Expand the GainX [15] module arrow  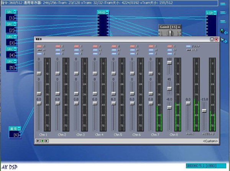coord(178,27)
